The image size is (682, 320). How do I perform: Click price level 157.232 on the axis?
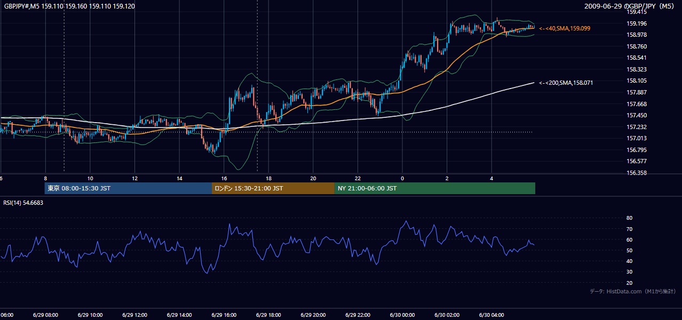(637, 127)
